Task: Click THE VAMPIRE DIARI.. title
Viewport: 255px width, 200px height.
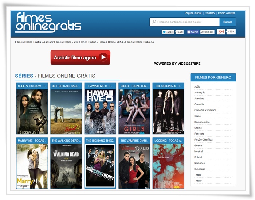Action: tap(134, 141)
